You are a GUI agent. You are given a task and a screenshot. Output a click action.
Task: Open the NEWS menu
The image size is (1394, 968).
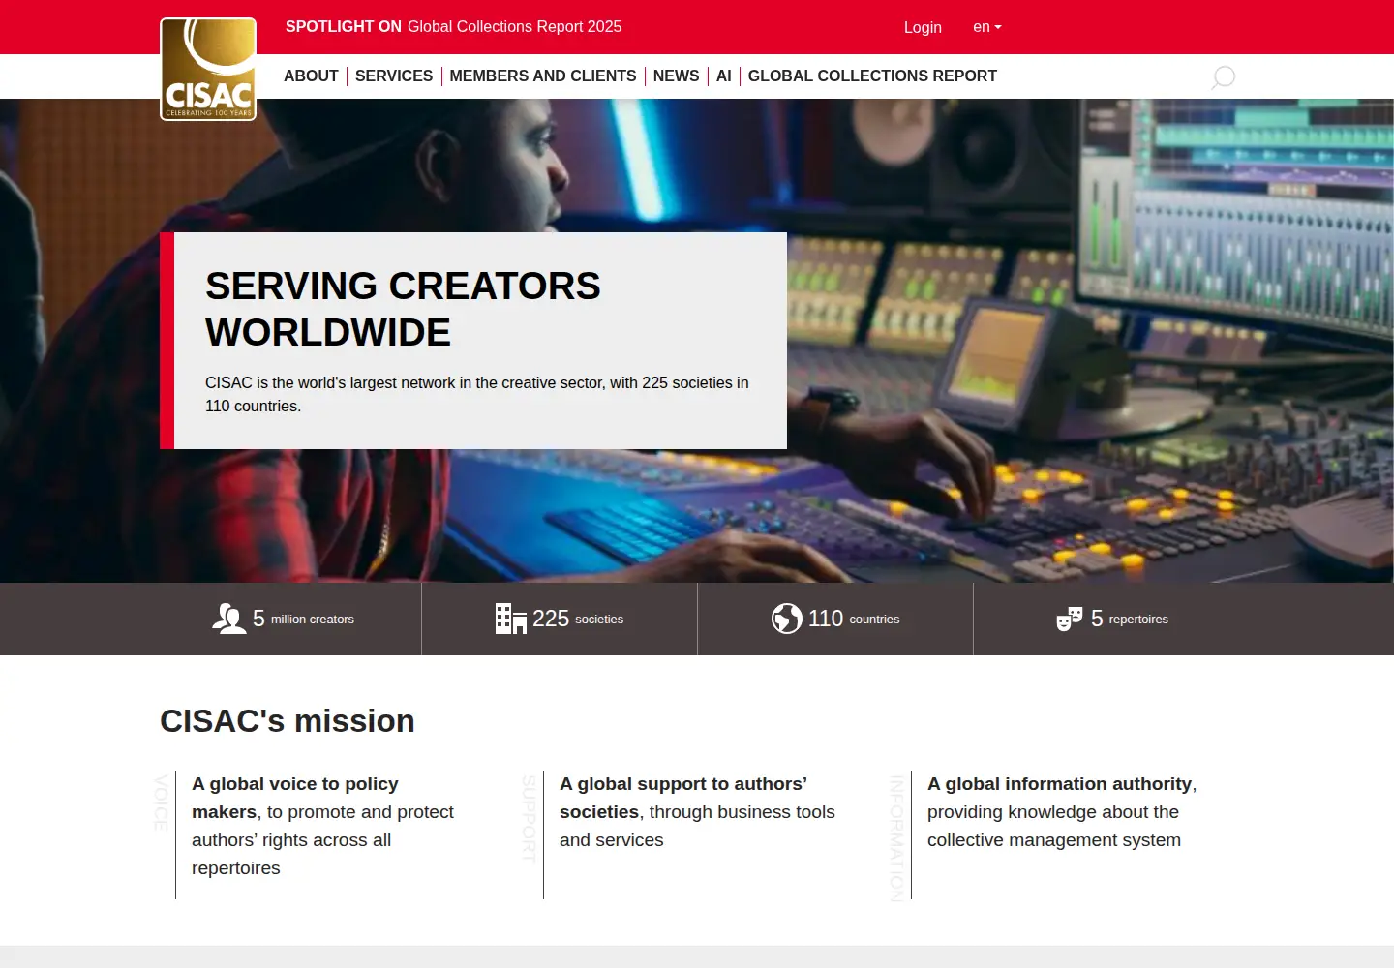pos(676,76)
